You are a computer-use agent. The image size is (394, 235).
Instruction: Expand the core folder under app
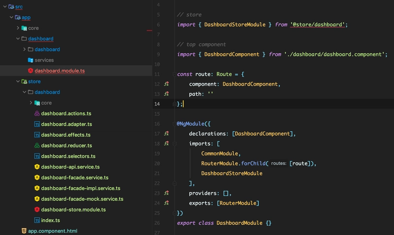click(18, 28)
